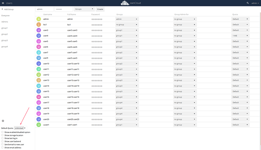The image size is (261, 150).
Task: Check Send email to new user
Action: [x=2, y=144]
